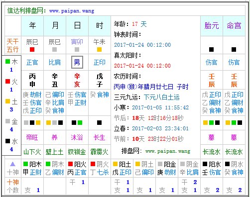The image size is (250, 197).
Task: Click the orange 十神个数 row label
Action: point(13,186)
